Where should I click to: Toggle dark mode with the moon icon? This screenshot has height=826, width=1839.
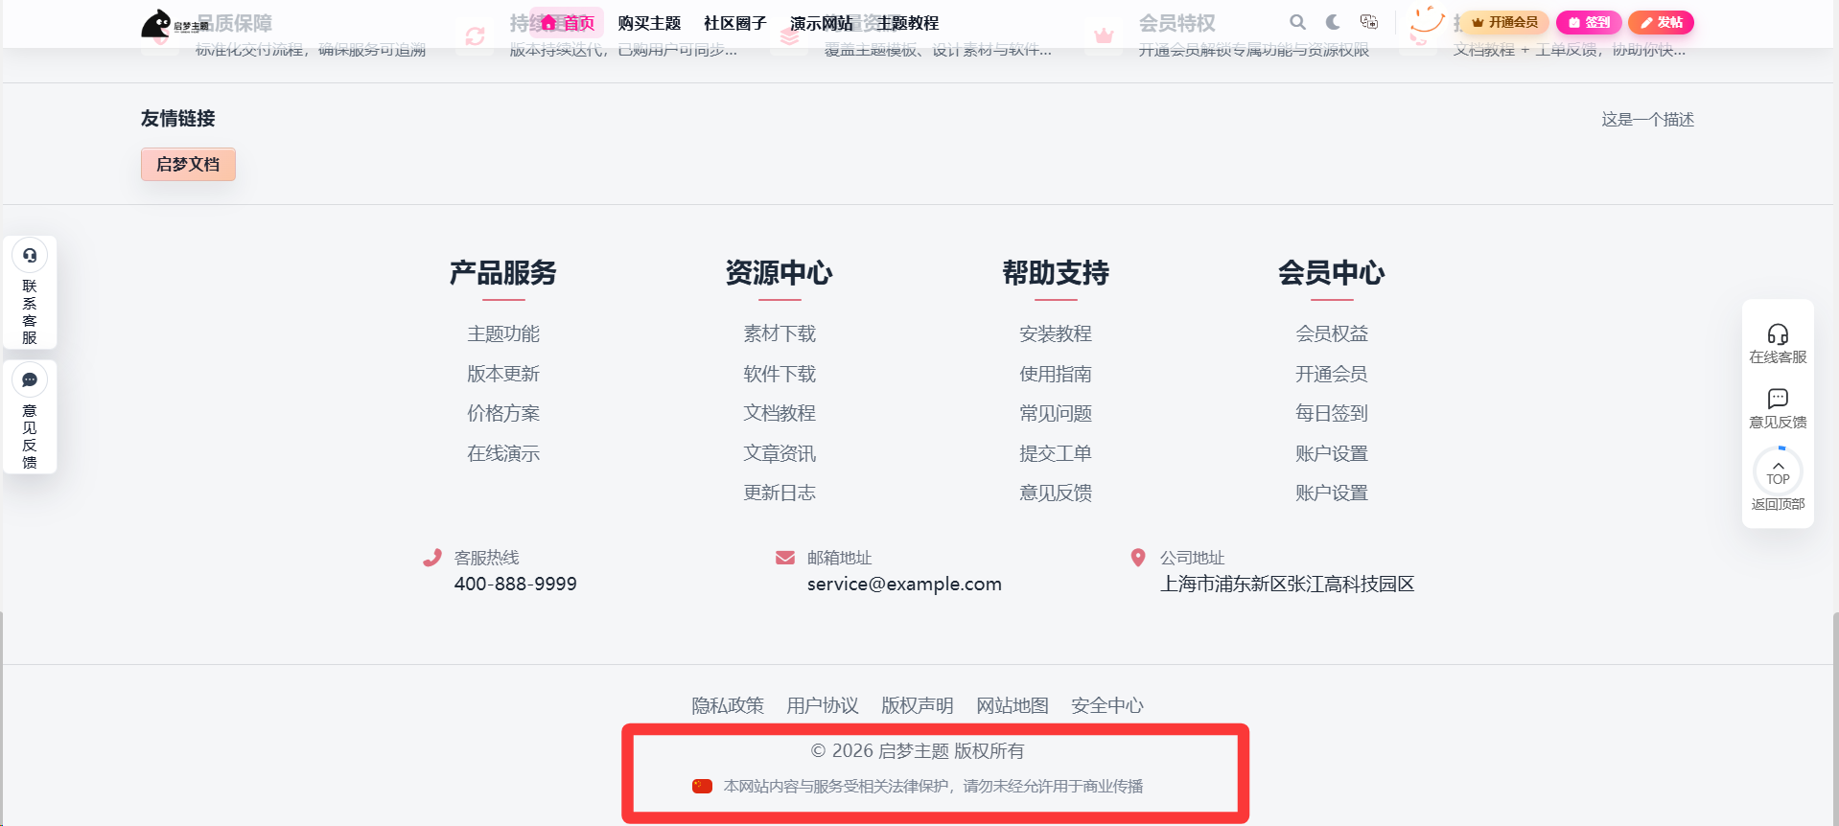click(1333, 22)
